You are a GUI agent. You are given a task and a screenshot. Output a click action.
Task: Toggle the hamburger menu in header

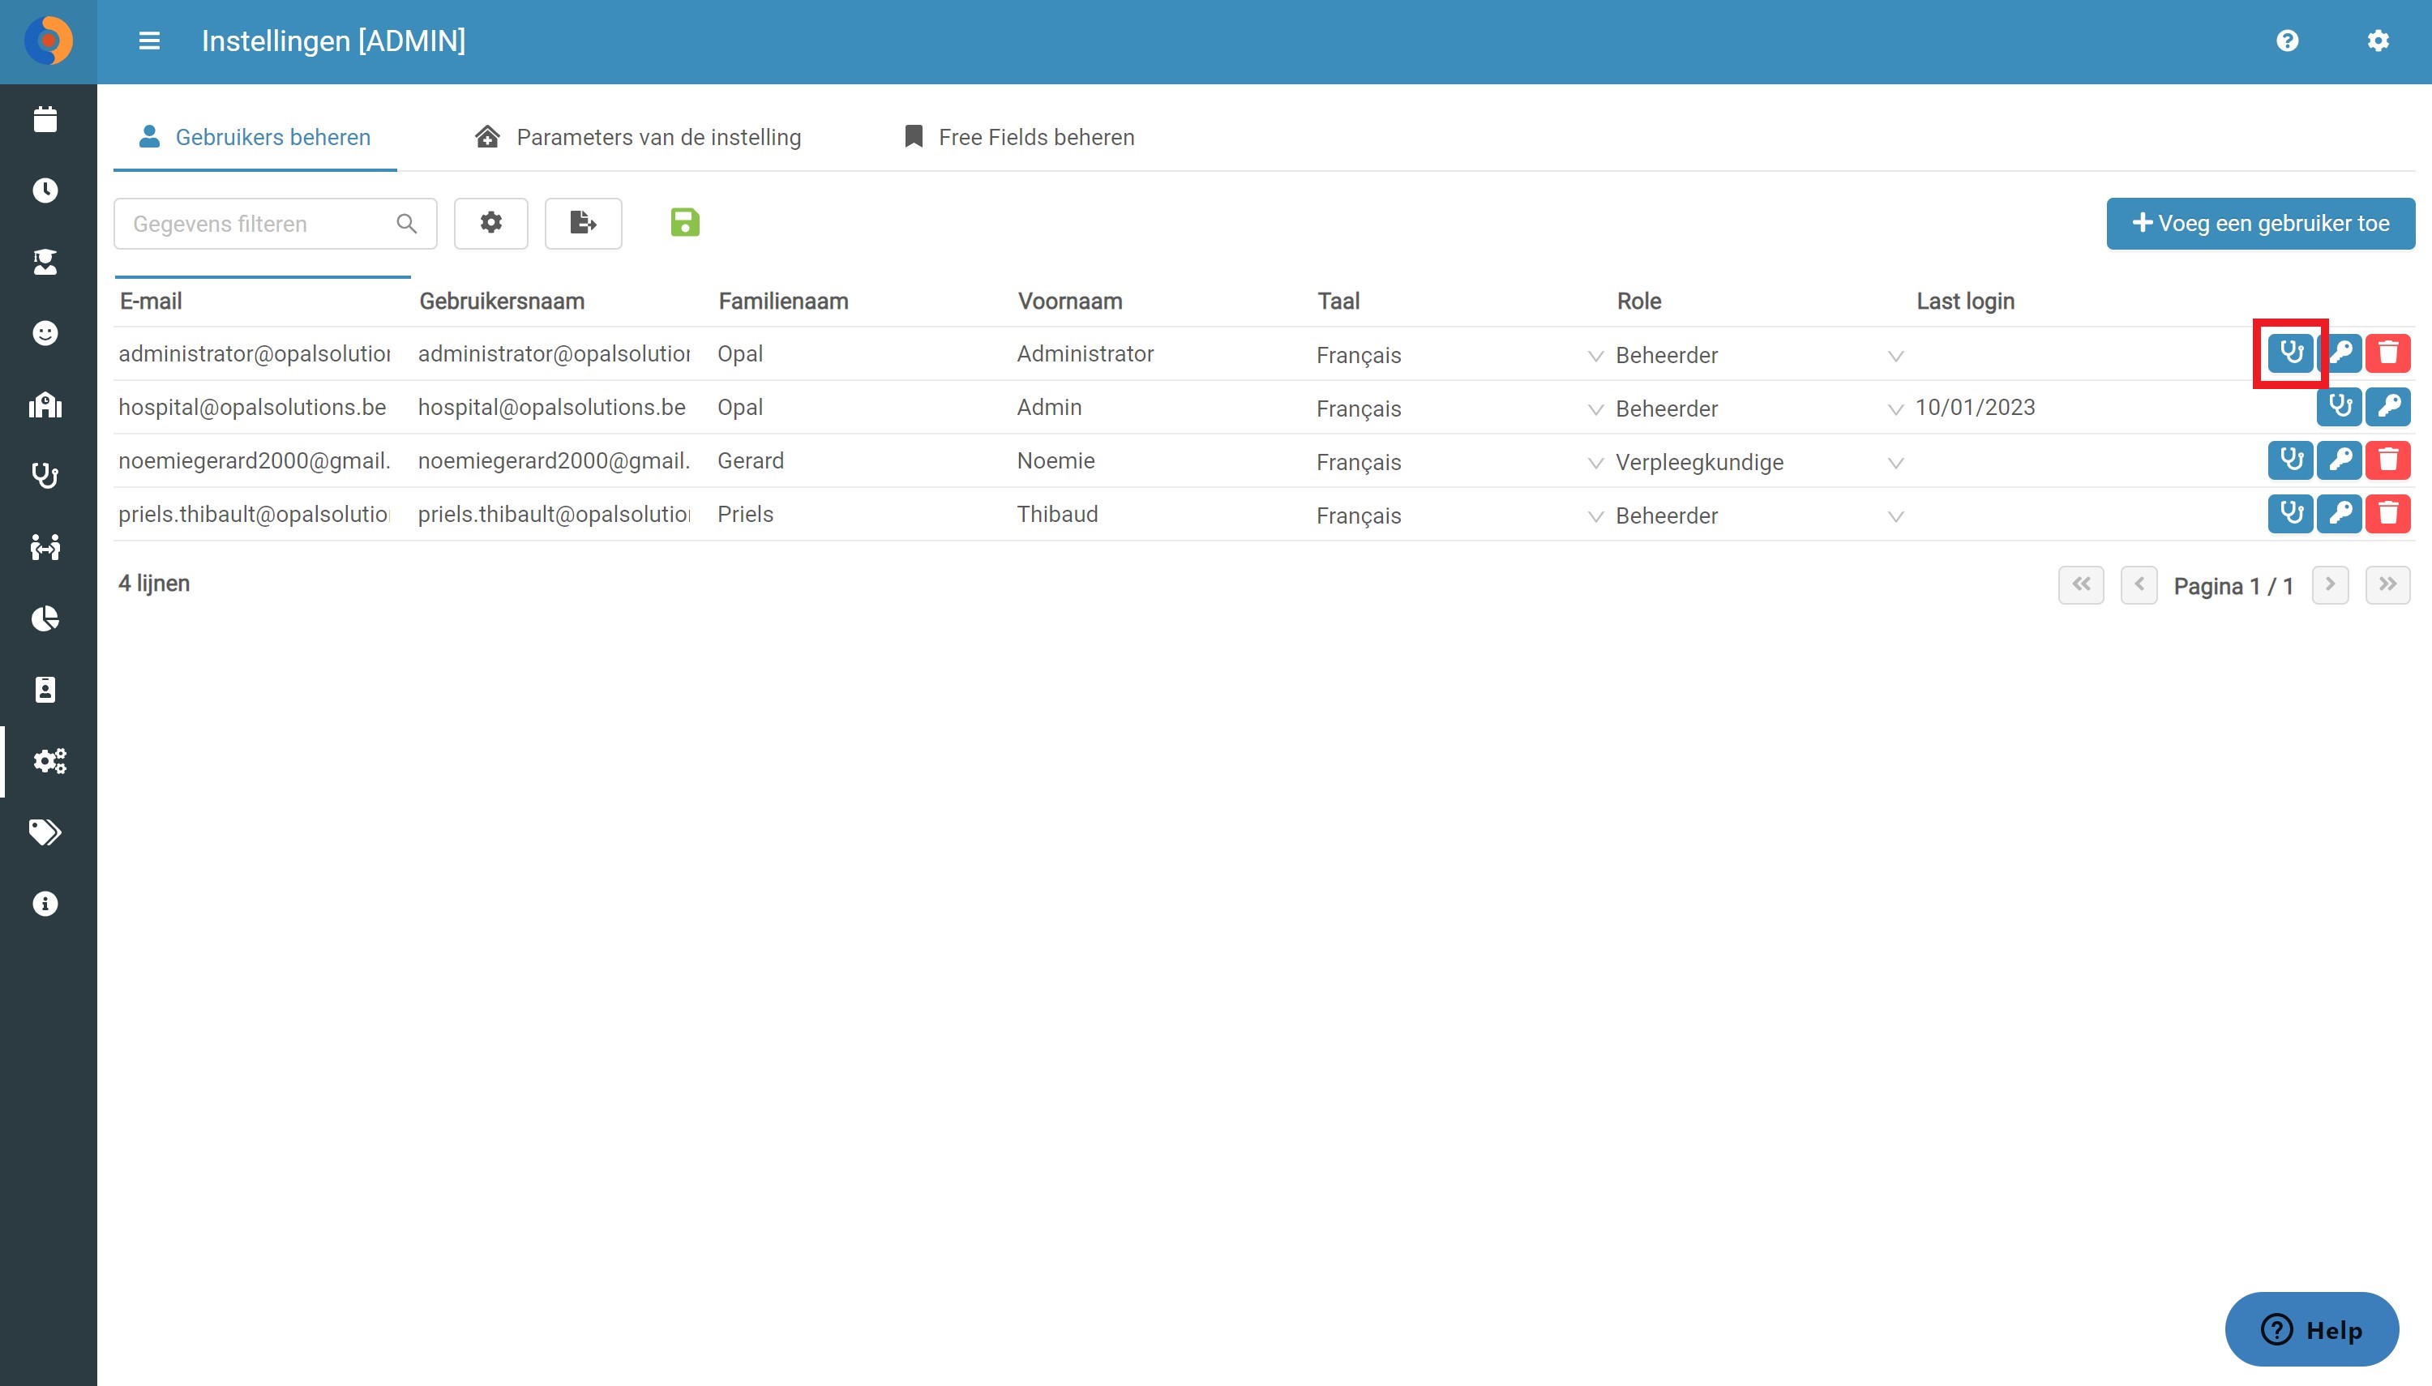click(x=149, y=41)
